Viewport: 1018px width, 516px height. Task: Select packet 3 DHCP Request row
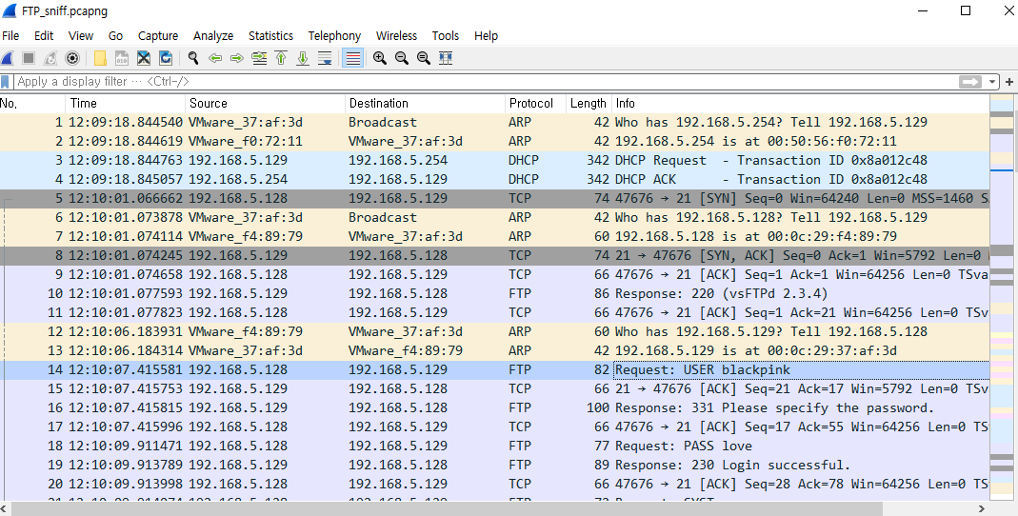pos(495,160)
